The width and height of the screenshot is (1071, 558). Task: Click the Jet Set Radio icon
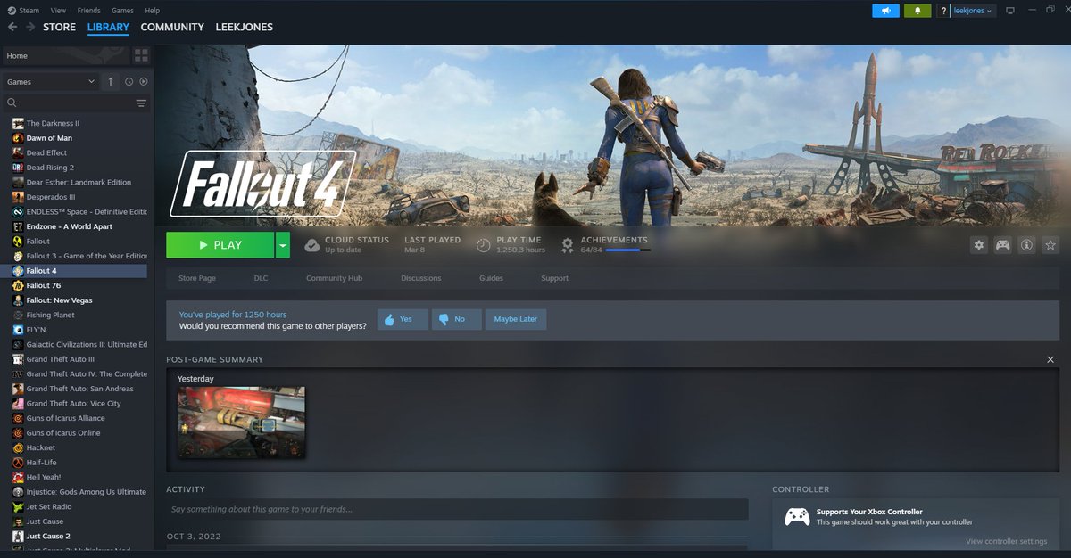pos(18,506)
